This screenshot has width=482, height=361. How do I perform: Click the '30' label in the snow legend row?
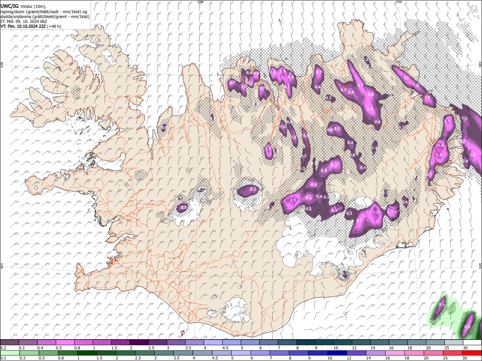click(x=465, y=348)
